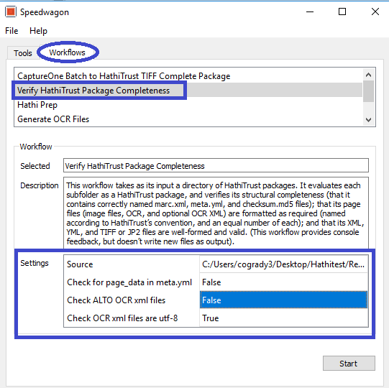The width and height of the screenshot is (389, 388).
Task: Click the Check for page_data in meta.yml label
Action: point(129,282)
